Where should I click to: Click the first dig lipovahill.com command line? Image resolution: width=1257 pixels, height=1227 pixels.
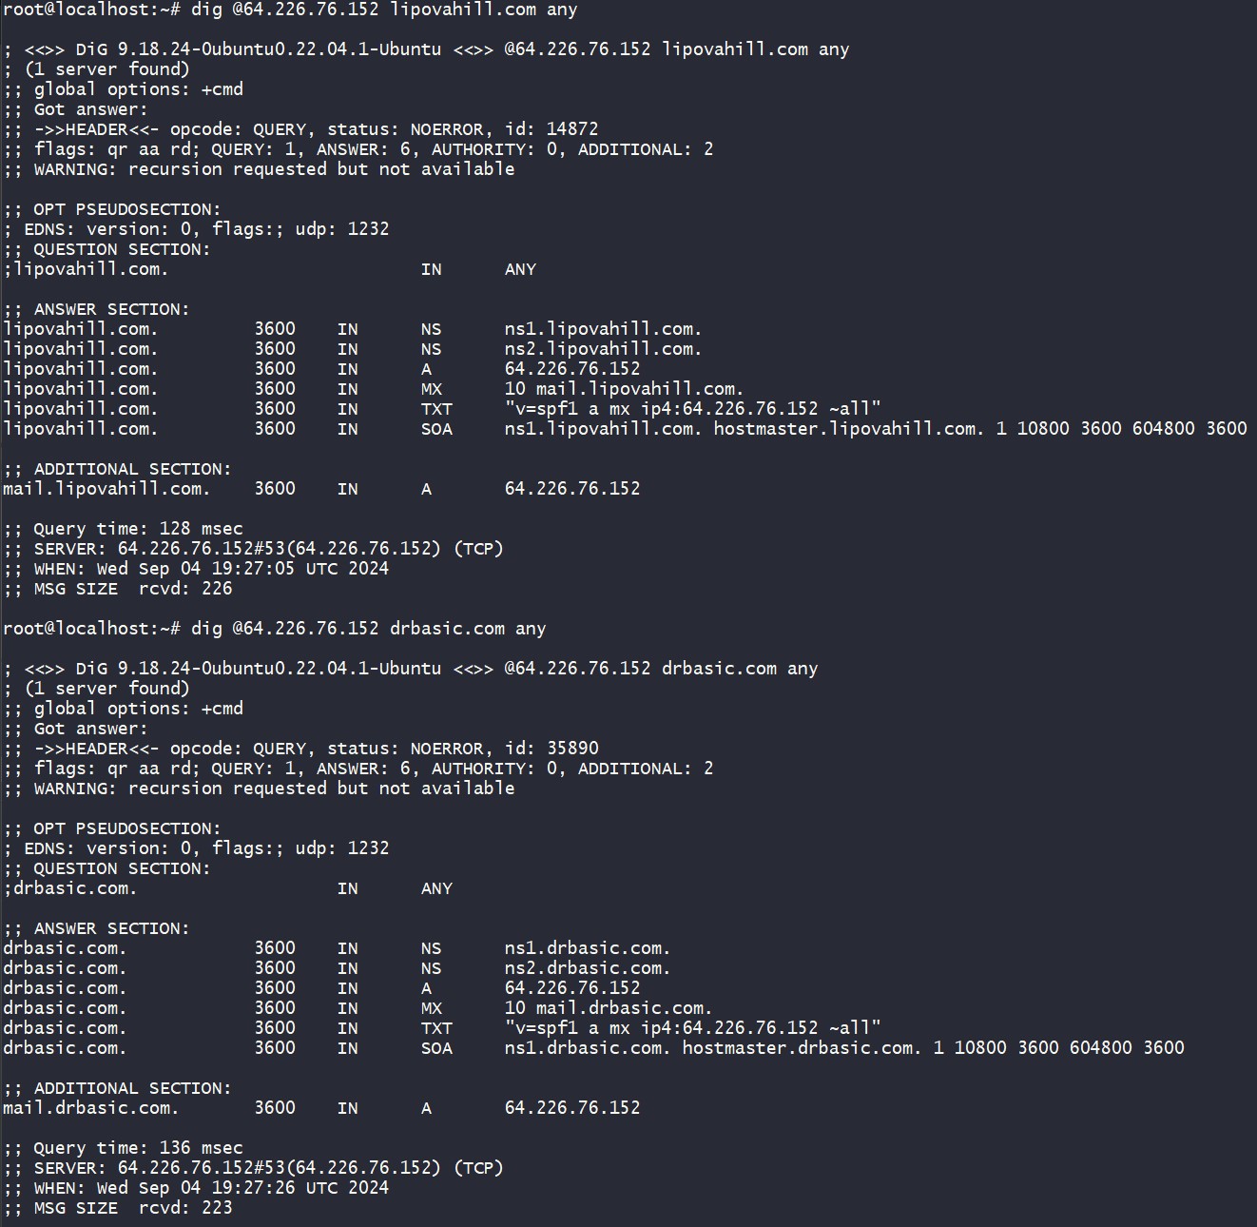[x=290, y=10]
